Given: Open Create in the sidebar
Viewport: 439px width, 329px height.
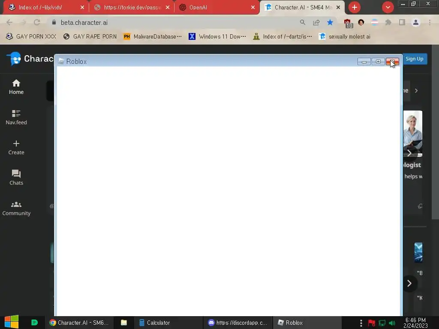Looking at the screenshot, I should (16, 148).
